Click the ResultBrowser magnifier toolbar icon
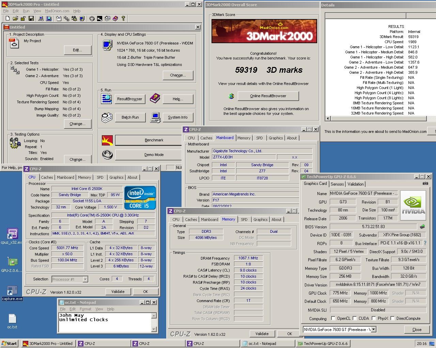Image resolution: width=436 pixels, height=348 pixels. click(48, 19)
